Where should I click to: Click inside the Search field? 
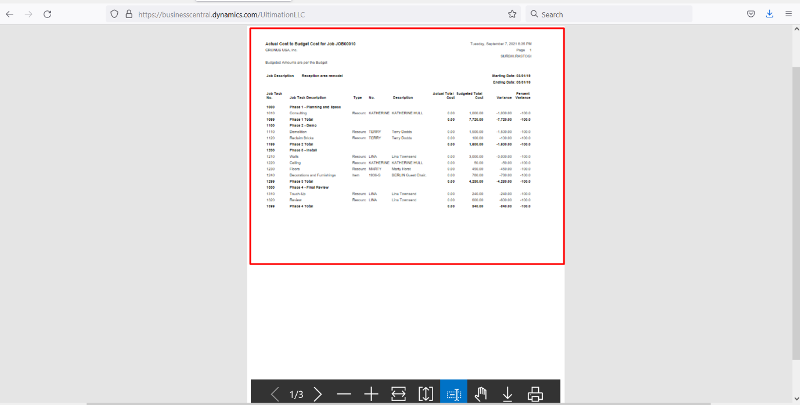608,14
